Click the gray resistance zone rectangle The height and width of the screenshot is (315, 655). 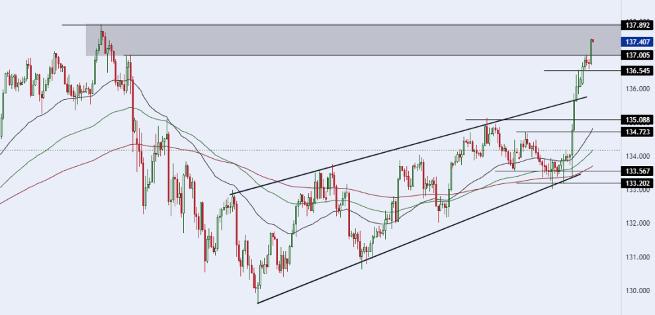tap(353, 40)
